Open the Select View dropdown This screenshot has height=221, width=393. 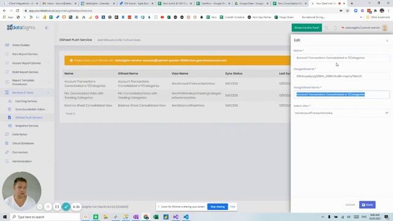coord(341,113)
